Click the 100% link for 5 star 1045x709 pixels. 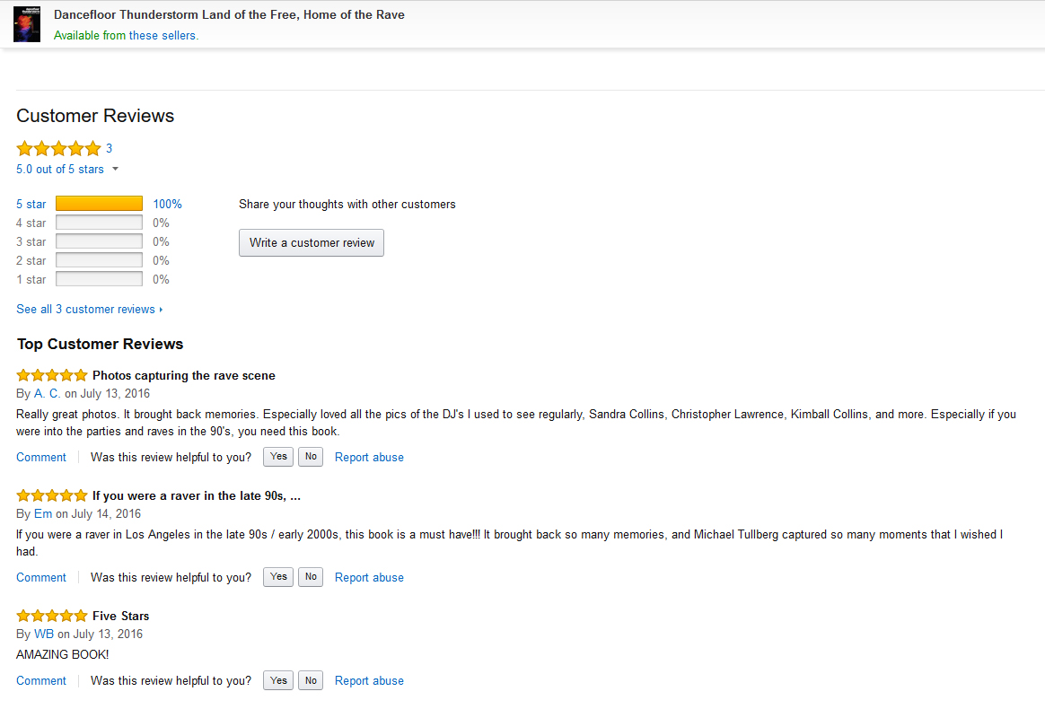pos(167,204)
